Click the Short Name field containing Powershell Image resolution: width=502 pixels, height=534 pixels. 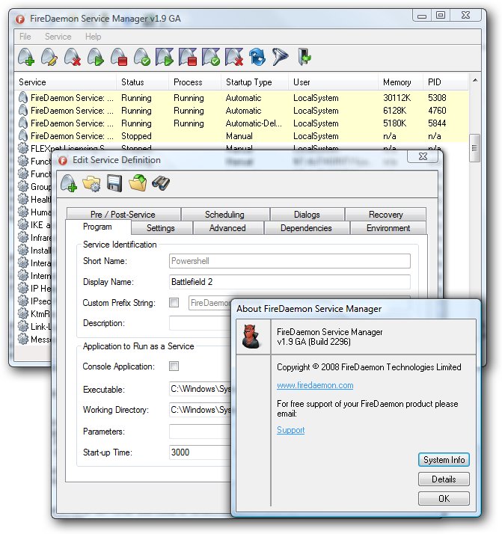[290, 261]
